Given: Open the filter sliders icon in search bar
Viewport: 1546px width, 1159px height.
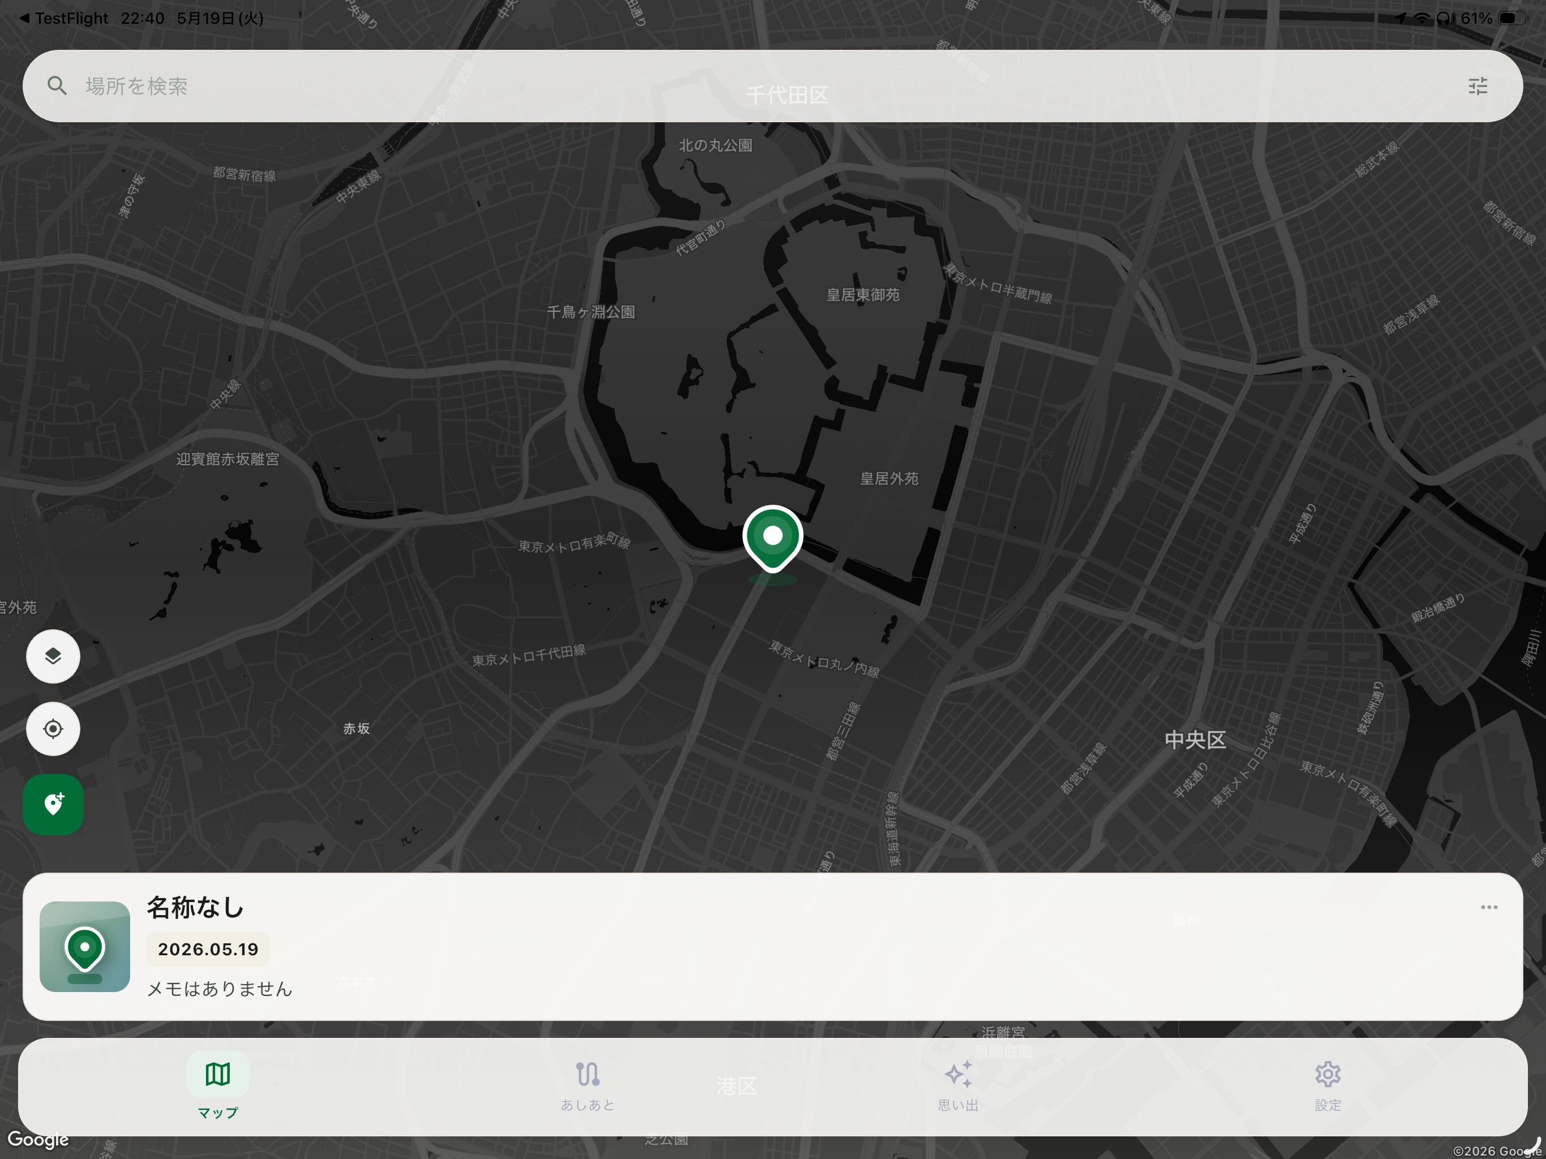Looking at the screenshot, I should [1478, 86].
